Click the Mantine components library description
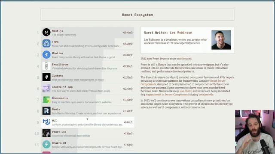The width and height of the screenshot is (275, 154). point(83,57)
